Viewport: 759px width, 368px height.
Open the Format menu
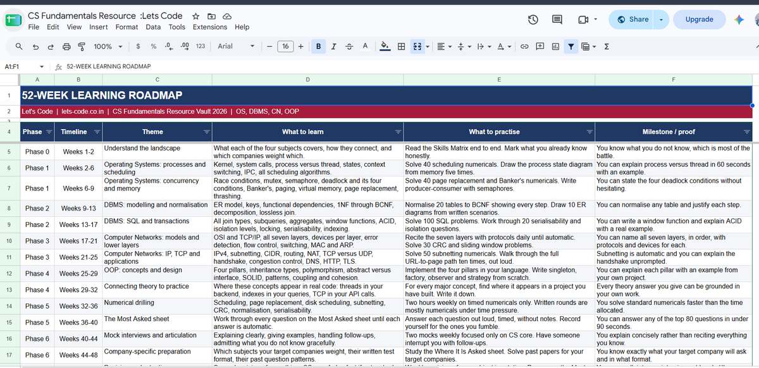[126, 27]
